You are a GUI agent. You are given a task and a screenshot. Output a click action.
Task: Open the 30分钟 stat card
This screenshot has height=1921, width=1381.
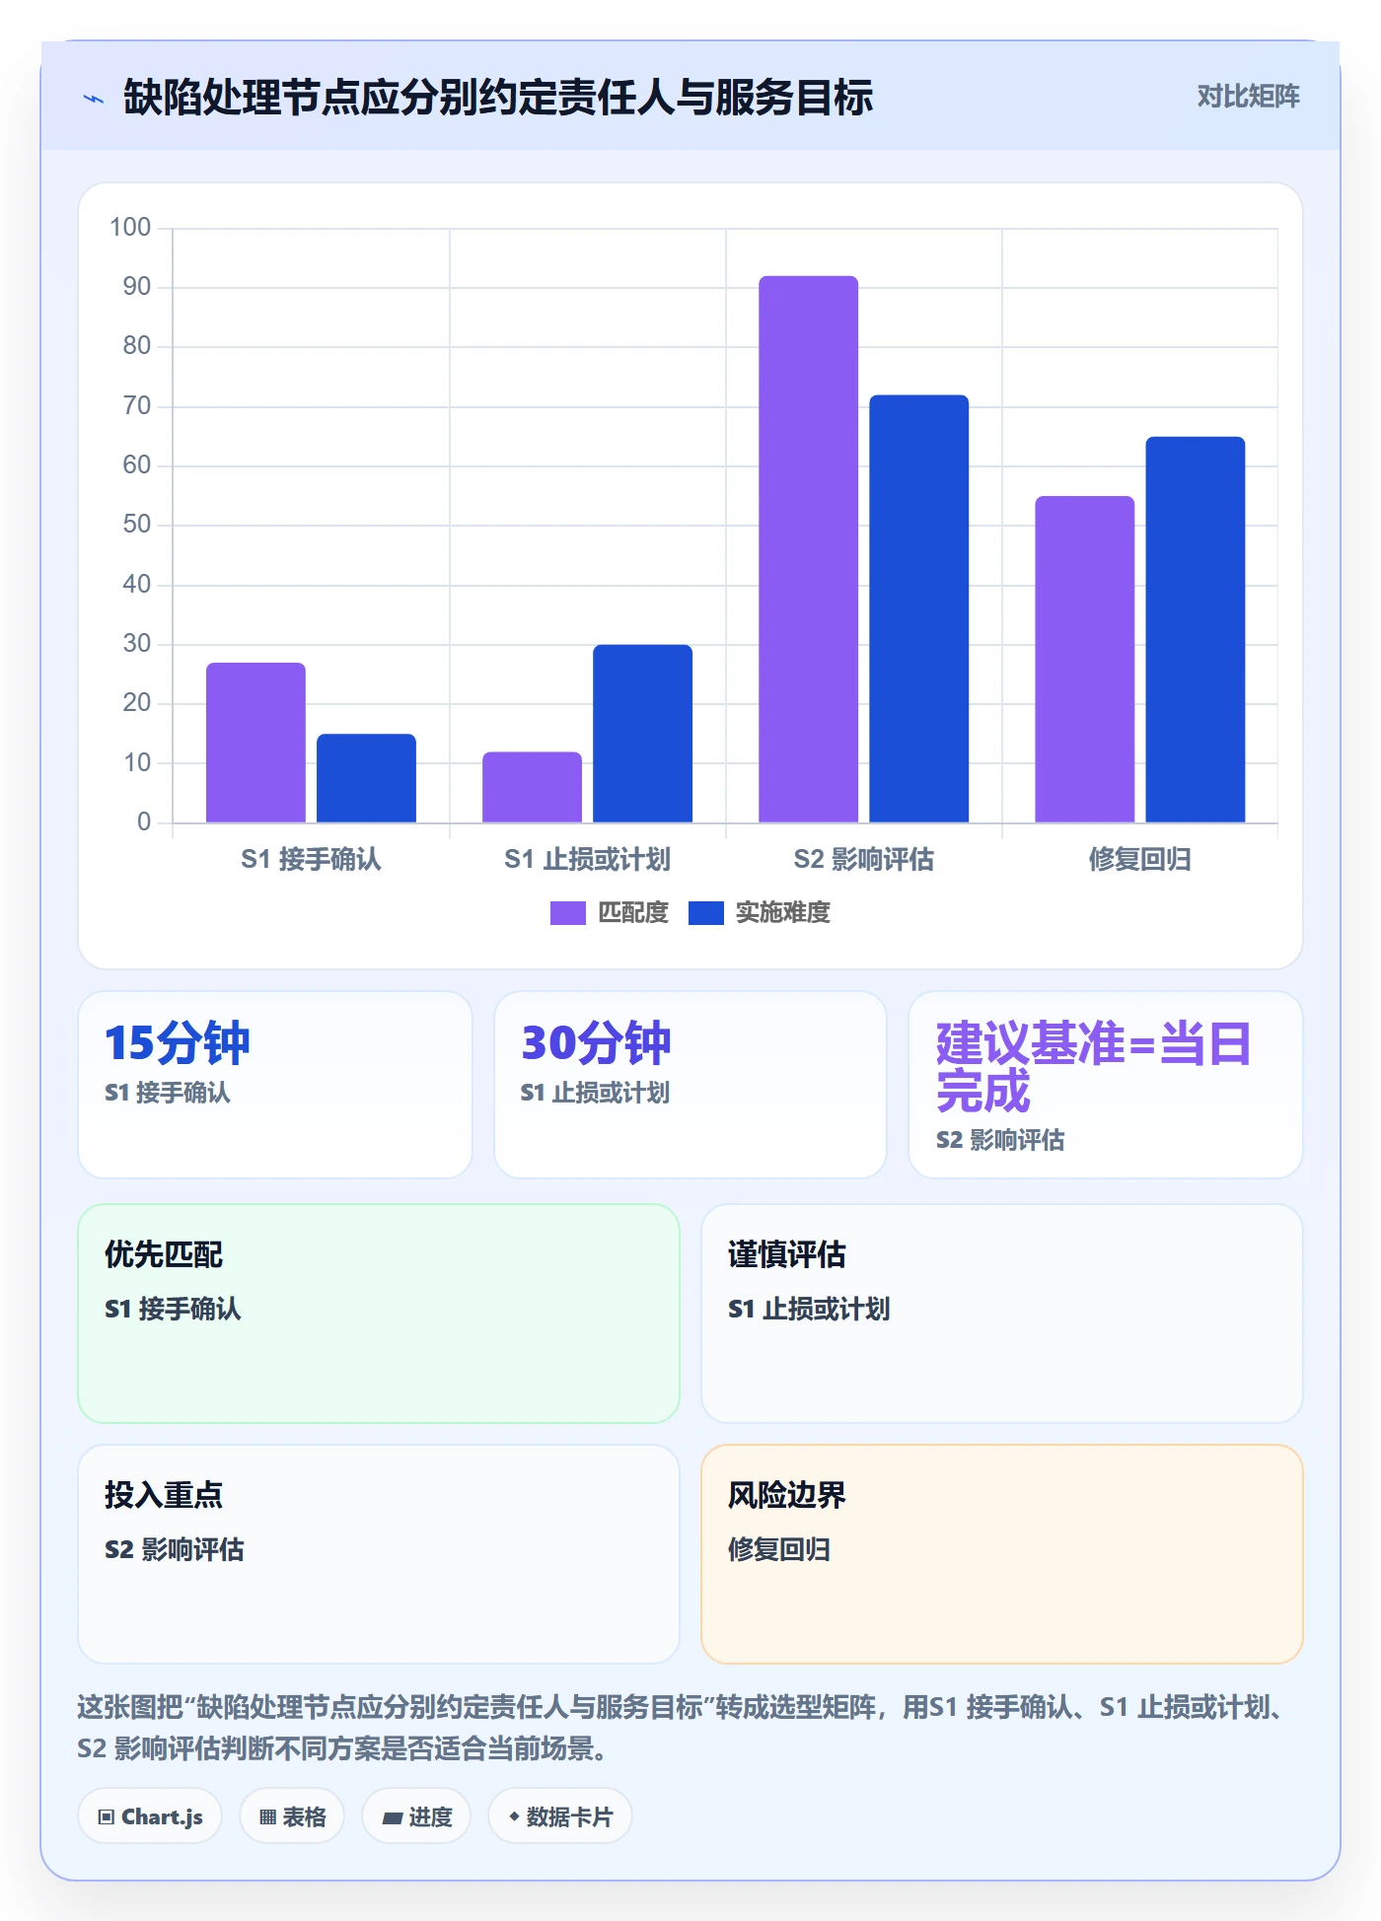(x=690, y=1084)
